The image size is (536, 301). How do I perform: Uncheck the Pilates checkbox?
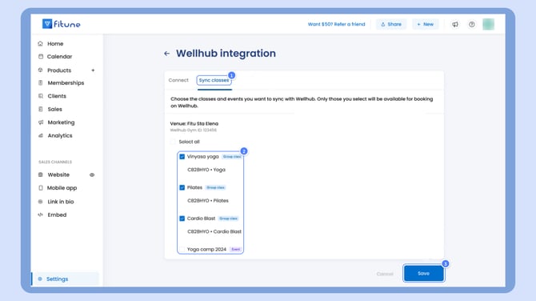182,187
